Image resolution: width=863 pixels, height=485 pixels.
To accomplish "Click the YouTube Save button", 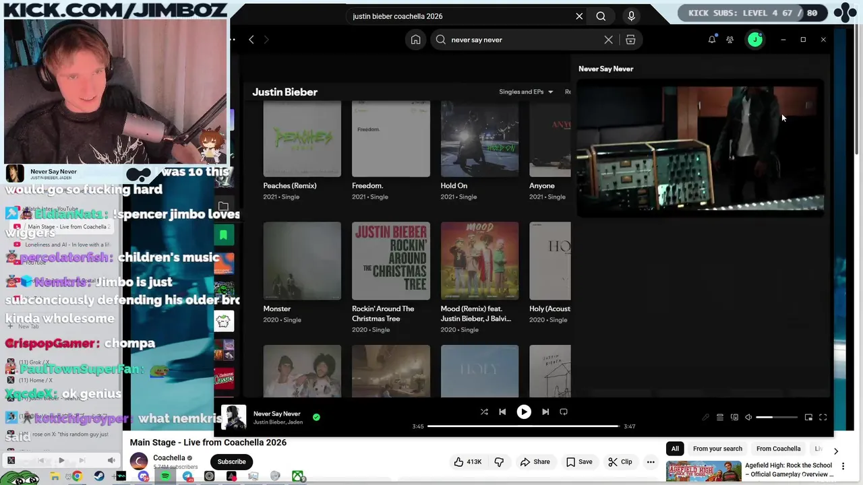I will click(579, 461).
